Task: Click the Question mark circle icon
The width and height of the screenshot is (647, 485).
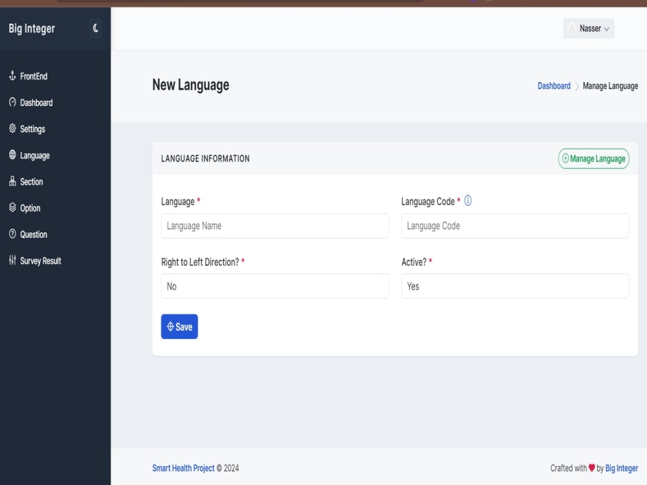Action: pos(12,234)
